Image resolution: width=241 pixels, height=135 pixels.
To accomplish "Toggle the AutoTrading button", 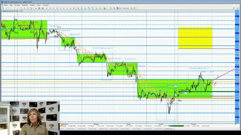I will tap(123, 8).
